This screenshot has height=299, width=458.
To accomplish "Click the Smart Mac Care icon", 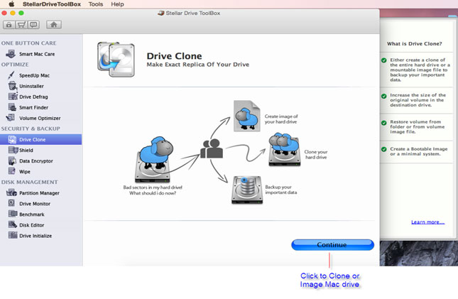I will 11,54.
